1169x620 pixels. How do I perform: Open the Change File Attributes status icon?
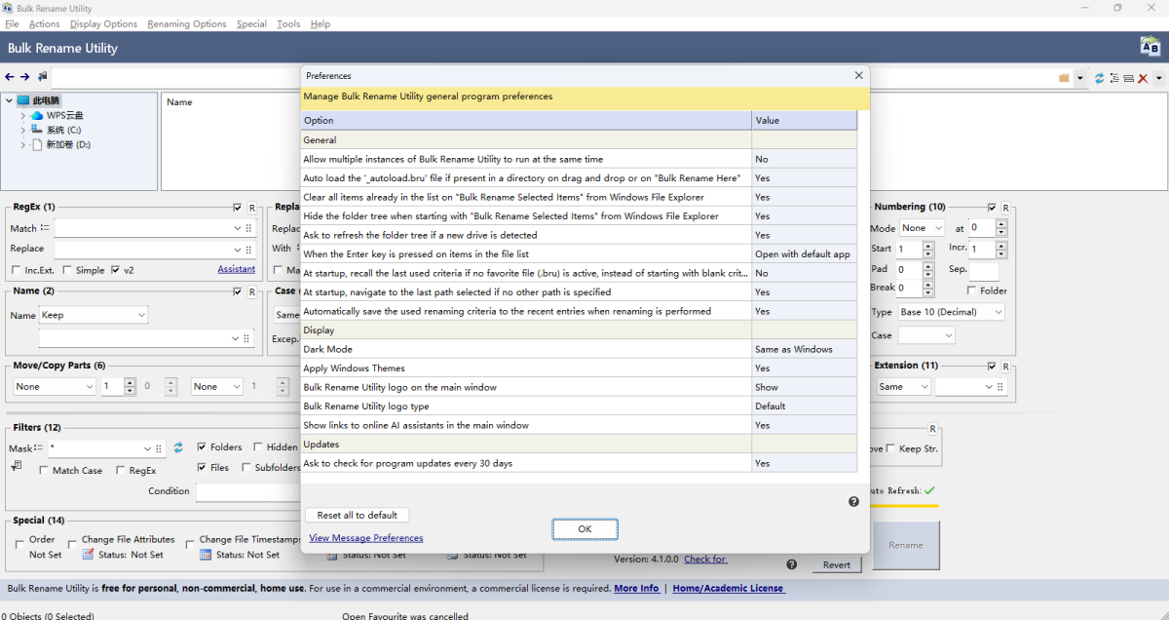88,555
